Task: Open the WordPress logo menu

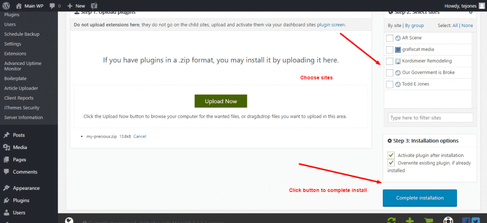Action: tap(7, 6)
